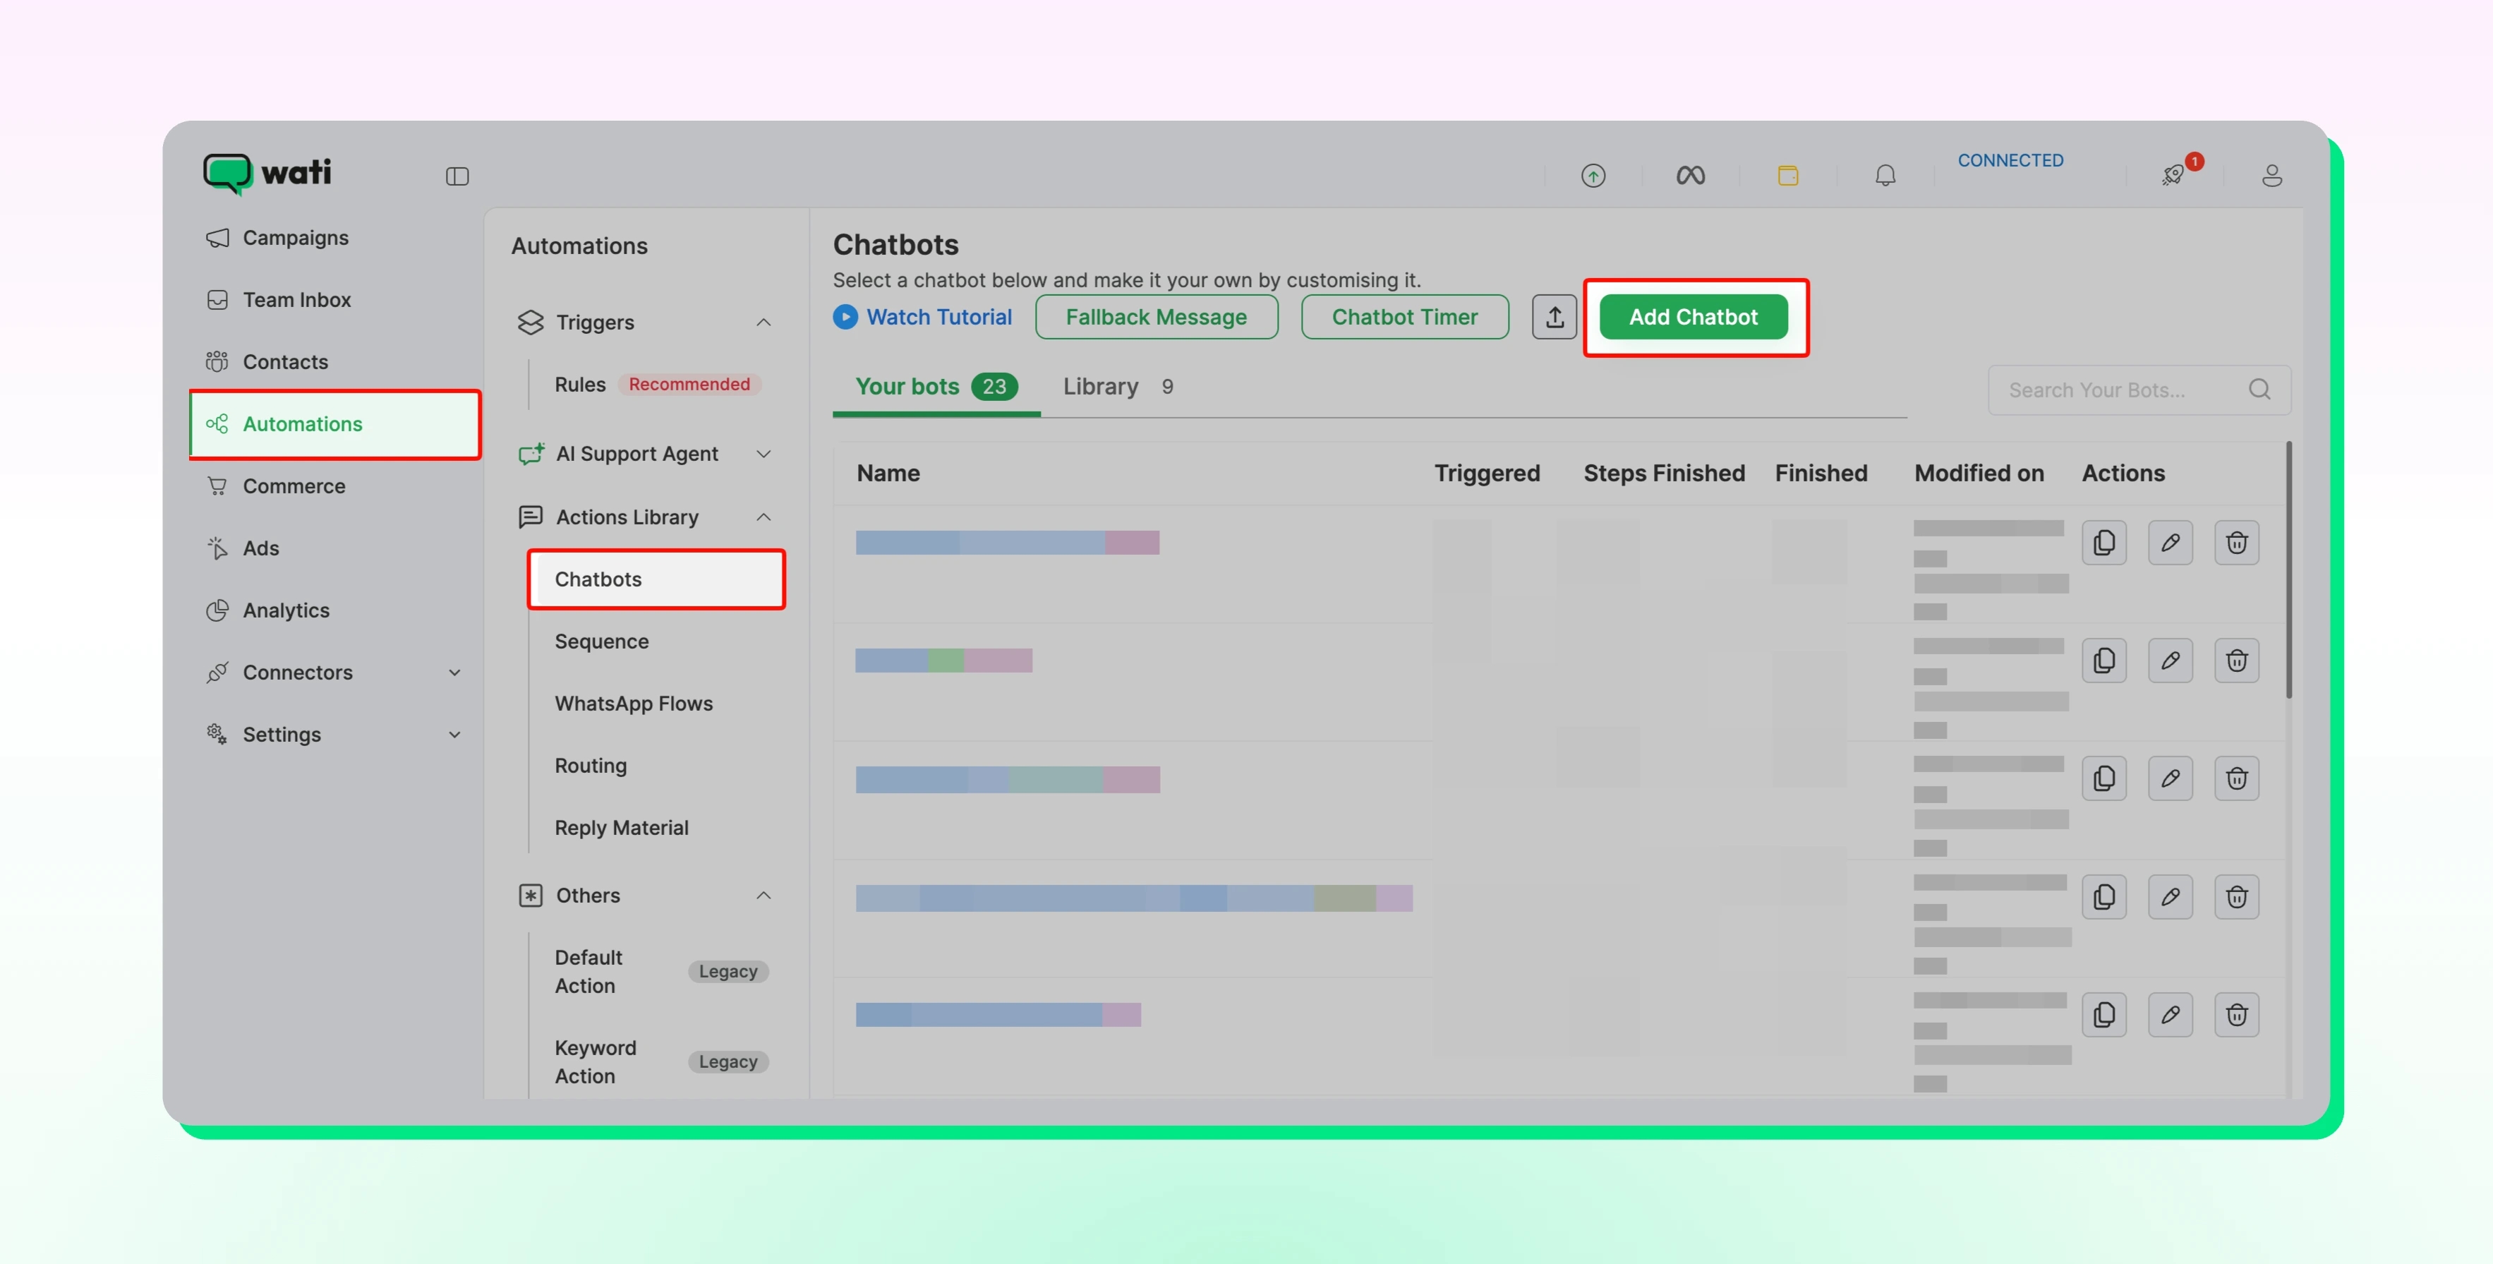Click the Add Chatbot button
The height and width of the screenshot is (1264, 2493).
(1693, 316)
